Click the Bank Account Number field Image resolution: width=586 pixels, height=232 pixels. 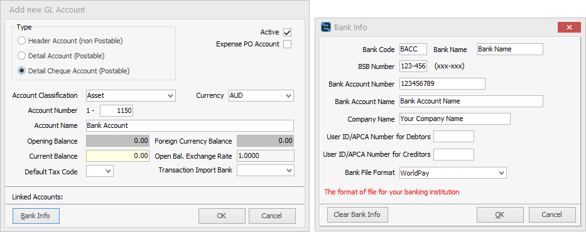point(442,84)
